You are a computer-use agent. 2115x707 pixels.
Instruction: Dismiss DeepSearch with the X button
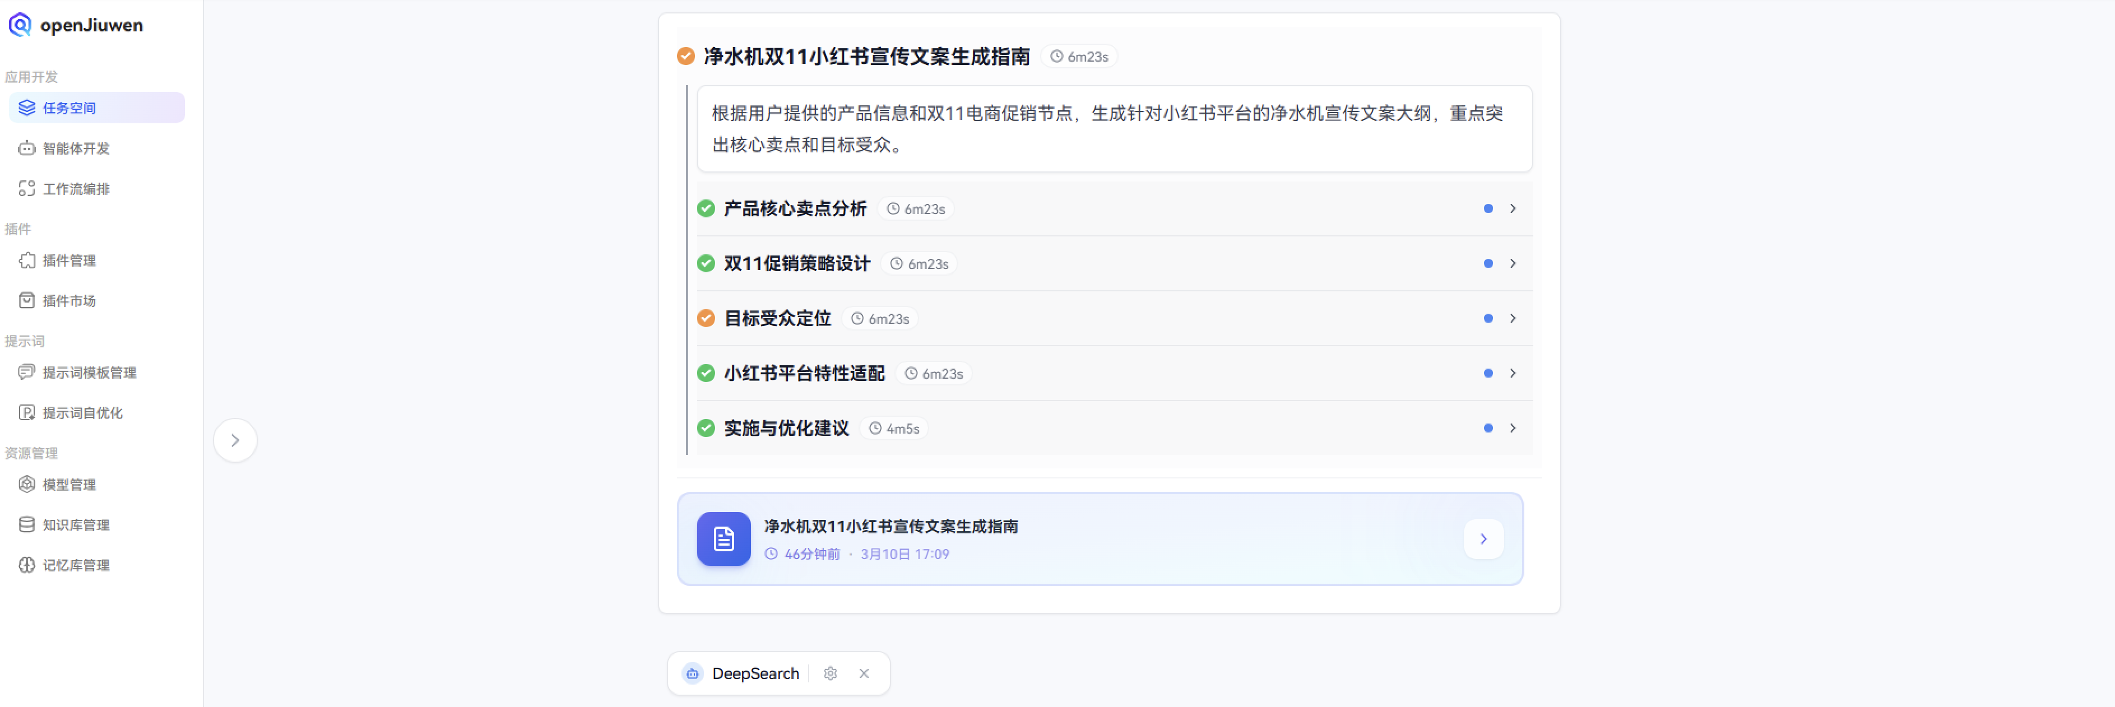[863, 672]
